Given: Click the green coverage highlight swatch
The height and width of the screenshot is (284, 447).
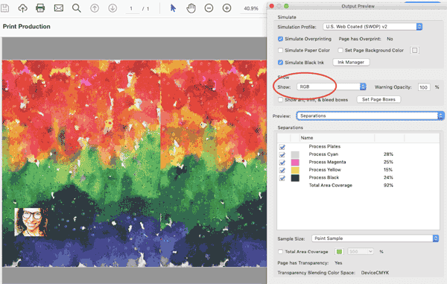Looking at the screenshot, I should click(x=339, y=251).
